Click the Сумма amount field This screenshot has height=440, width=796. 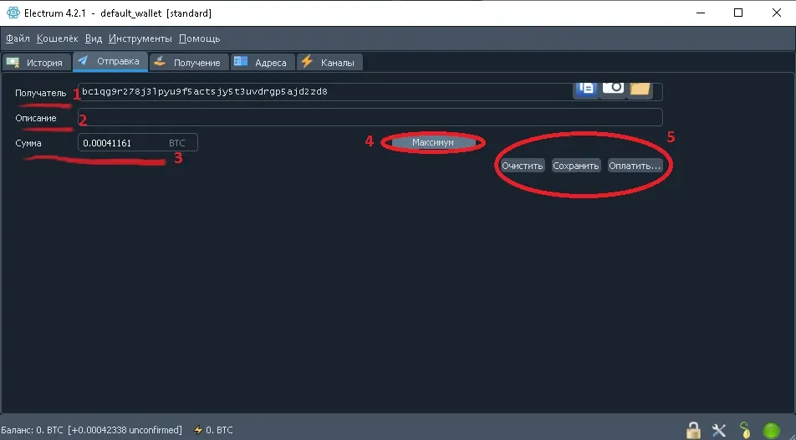[x=138, y=143]
